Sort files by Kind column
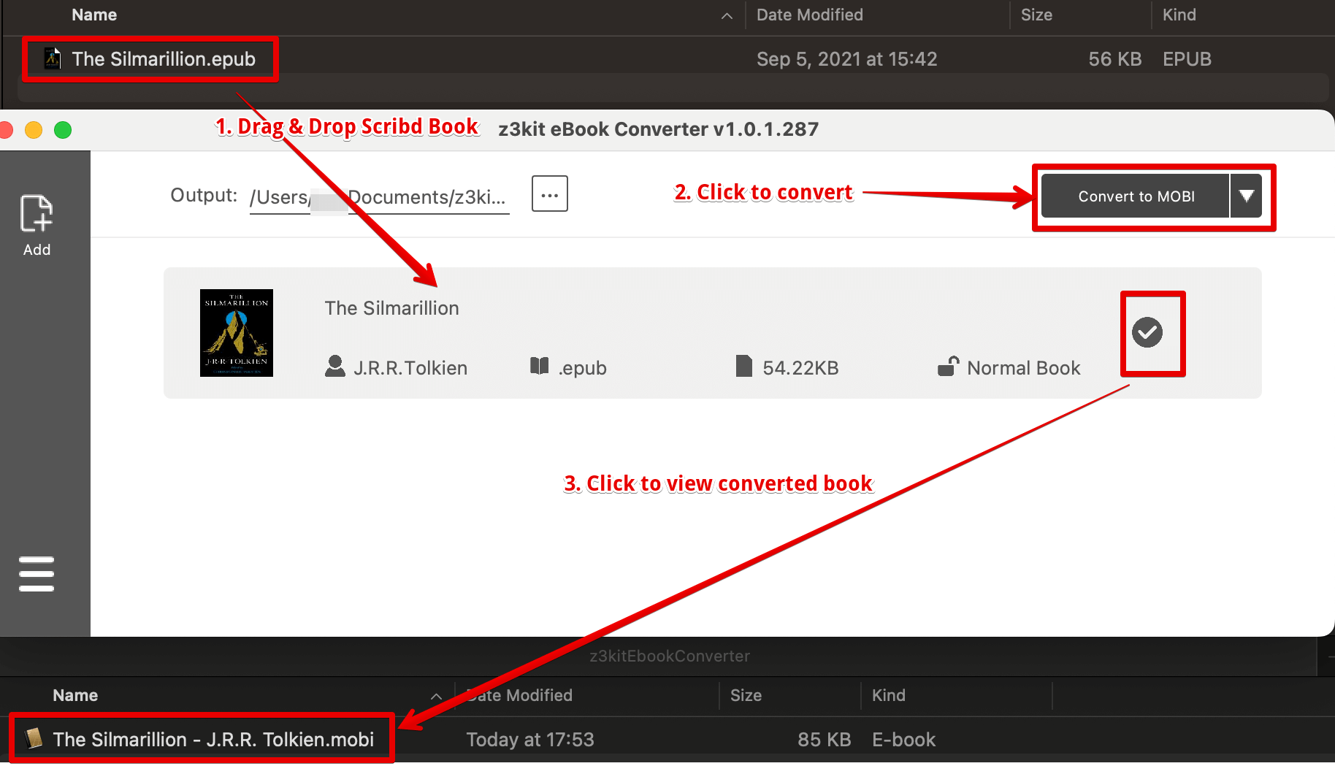Image resolution: width=1335 pixels, height=766 pixels. (1178, 15)
